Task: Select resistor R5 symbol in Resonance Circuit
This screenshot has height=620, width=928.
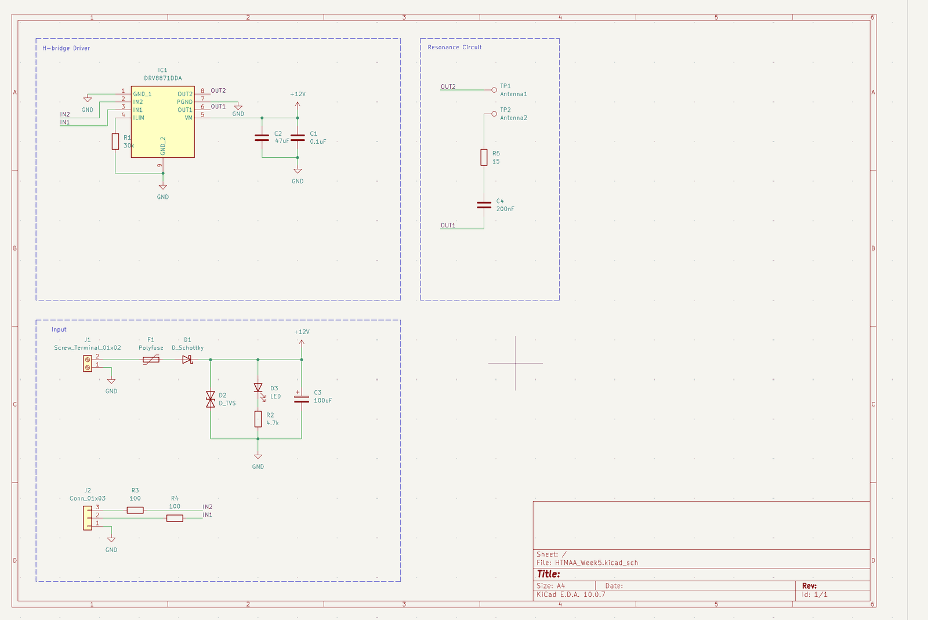Action: [484, 157]
